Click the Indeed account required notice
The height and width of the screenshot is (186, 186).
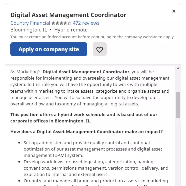(92, 37)
